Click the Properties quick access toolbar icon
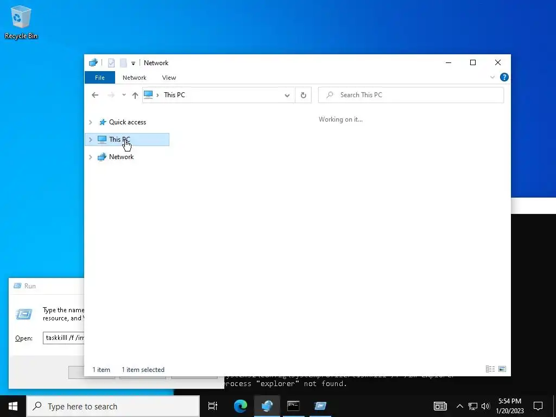Screen dimensions: 556x417 point(111,63)
